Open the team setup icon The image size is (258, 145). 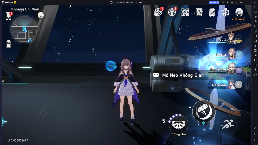225,12
